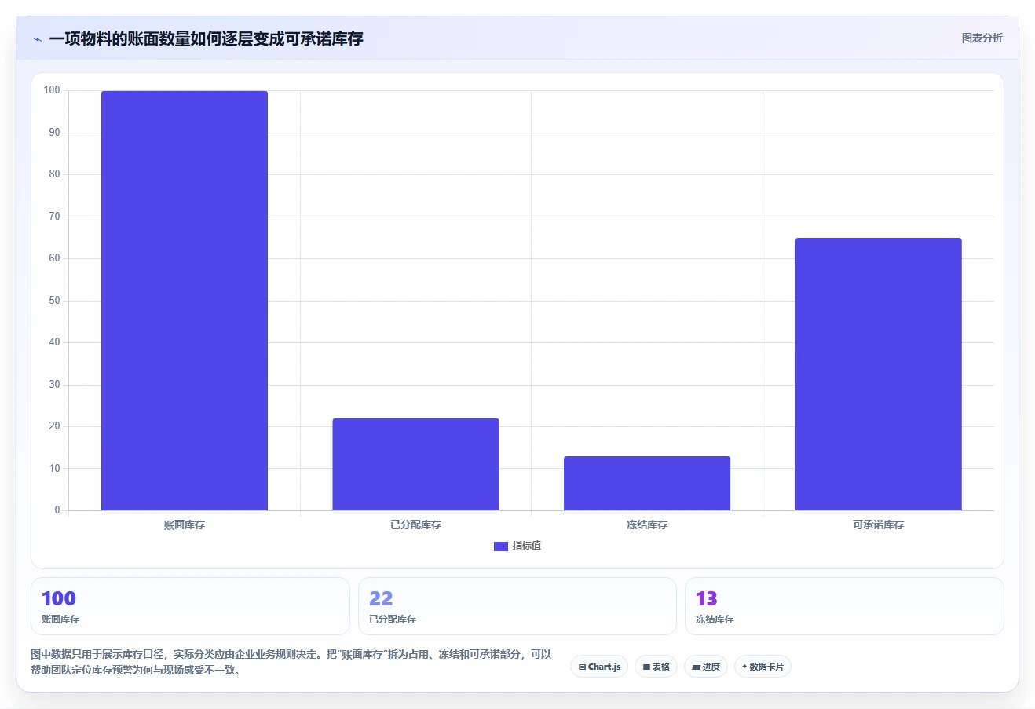Open the 已分配库存 data card showing 22
This screenshot has width=1035, height=709.
pyautogui.click(x=517, y=606)
